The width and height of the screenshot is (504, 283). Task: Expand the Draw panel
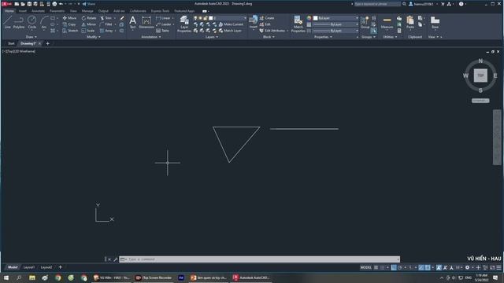point(31,37)
